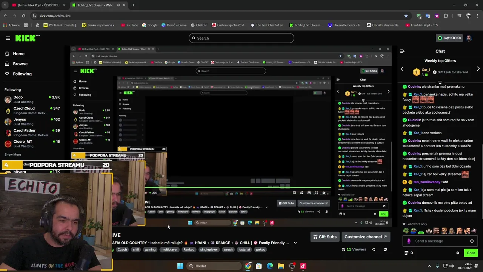Open the Google bookmark
Screen dimensions: 483x272
[x=150, y=25]
